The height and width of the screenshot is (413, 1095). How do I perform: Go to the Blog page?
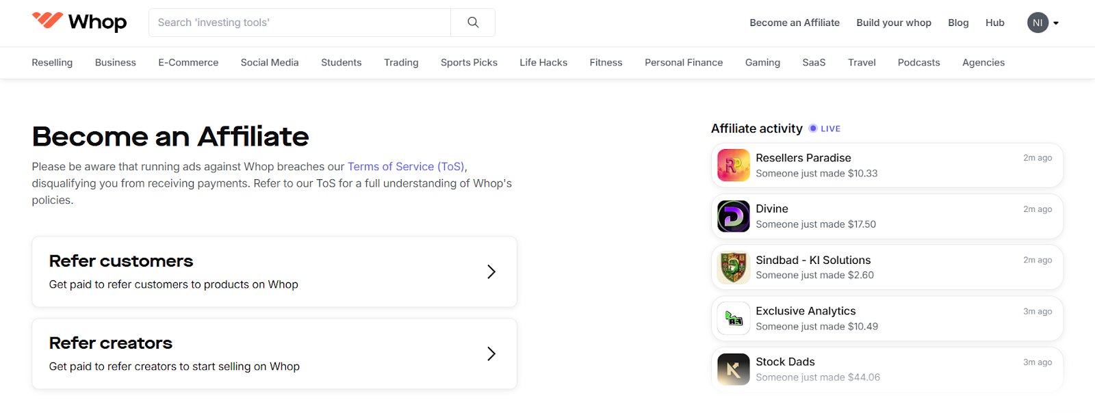pos(958,23)
